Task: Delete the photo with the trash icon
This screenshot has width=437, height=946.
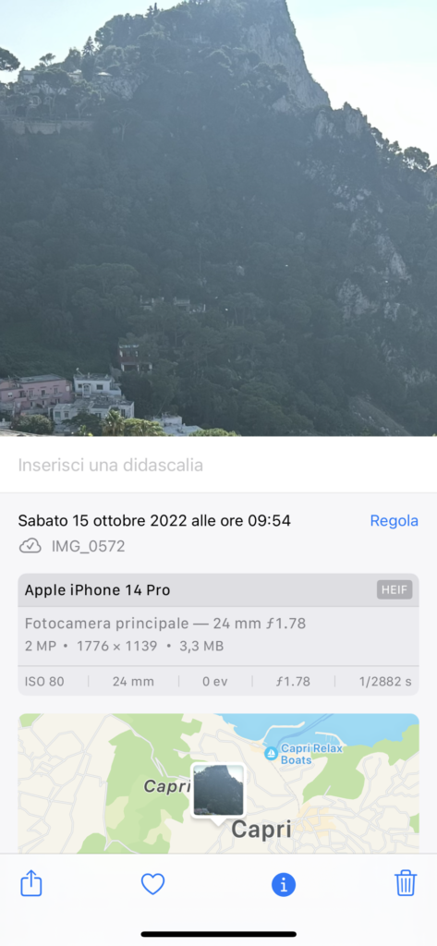Action: (x=406, y=882)
